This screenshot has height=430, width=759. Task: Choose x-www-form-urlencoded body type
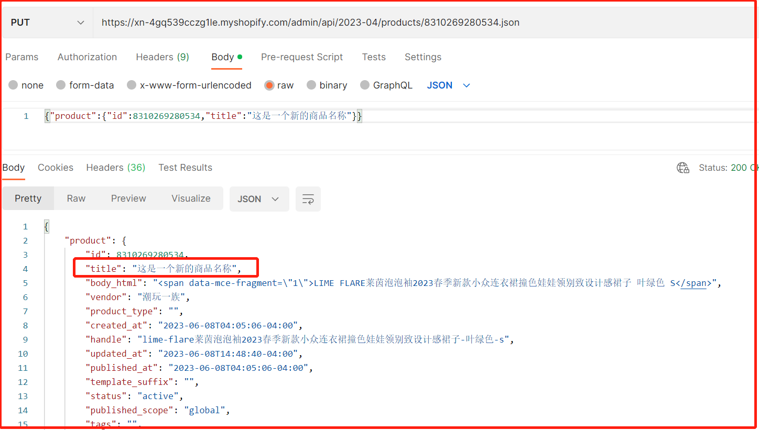(132, 85)
